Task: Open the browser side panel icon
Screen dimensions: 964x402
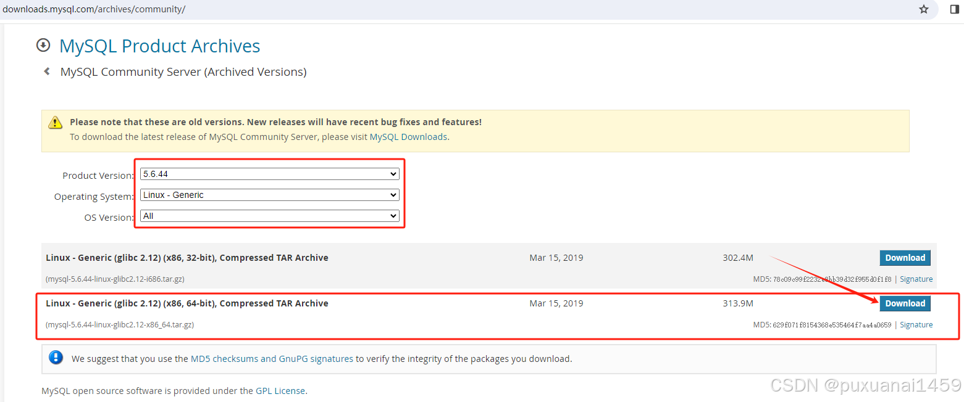Action: pyautogui.click(x=954, y=9)
